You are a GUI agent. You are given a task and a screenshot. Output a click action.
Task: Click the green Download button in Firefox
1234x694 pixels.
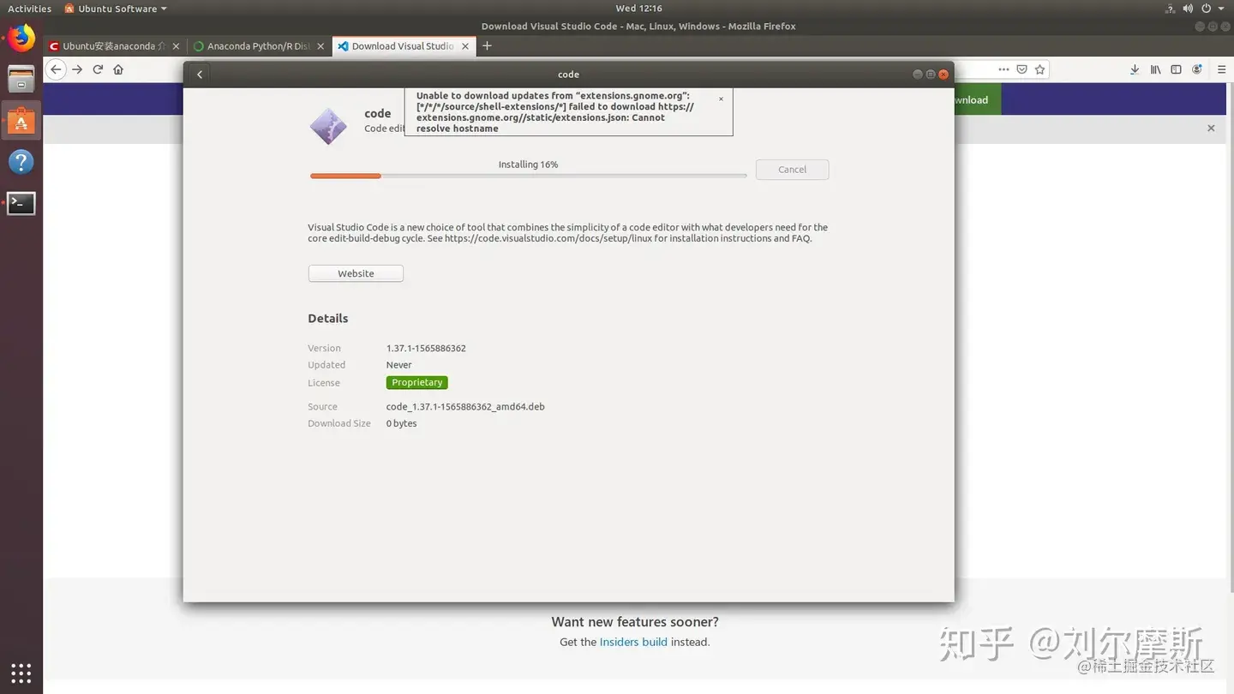point(977,99)
